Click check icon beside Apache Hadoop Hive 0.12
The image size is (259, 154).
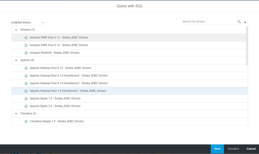coord(26,68)
